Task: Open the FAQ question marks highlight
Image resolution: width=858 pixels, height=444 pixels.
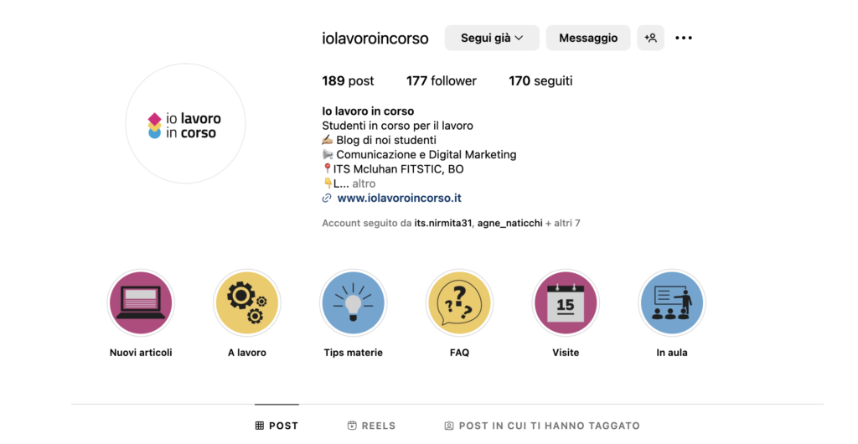Action: (459, 303)
